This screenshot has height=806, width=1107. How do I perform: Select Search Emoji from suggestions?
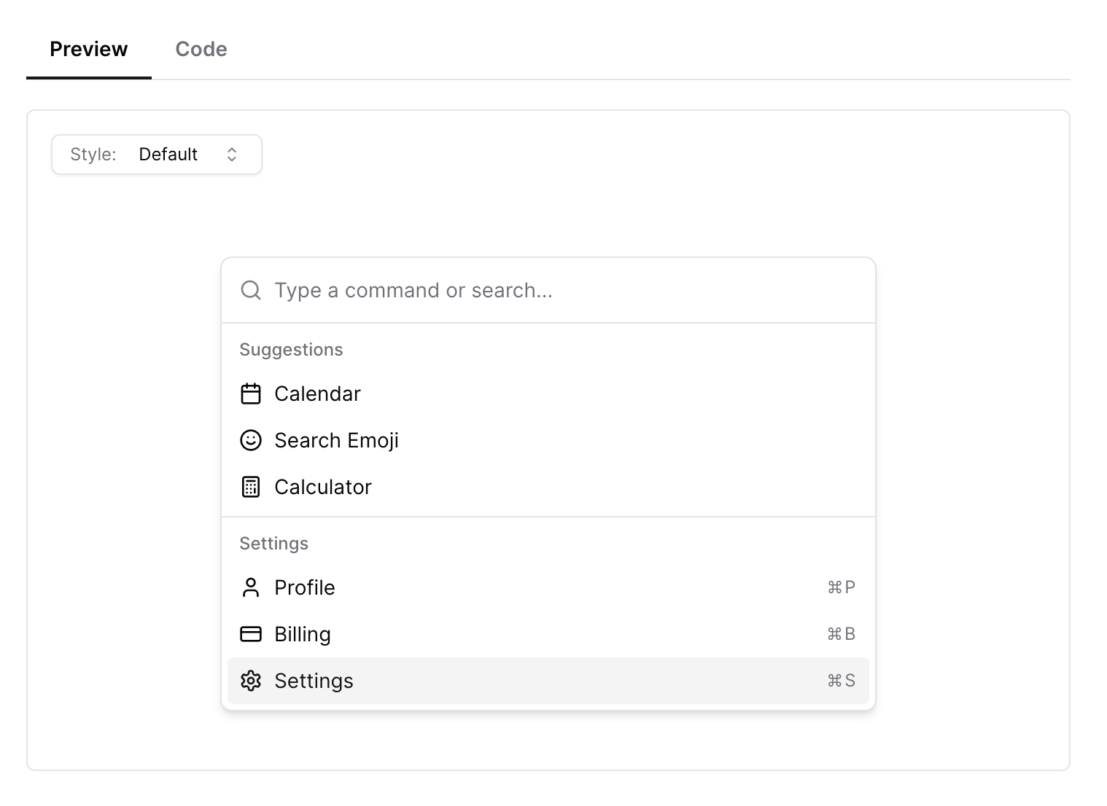(337, 440)
